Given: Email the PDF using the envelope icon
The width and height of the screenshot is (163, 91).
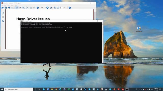Looking at the screenshot, I should [x=12, y=8].
